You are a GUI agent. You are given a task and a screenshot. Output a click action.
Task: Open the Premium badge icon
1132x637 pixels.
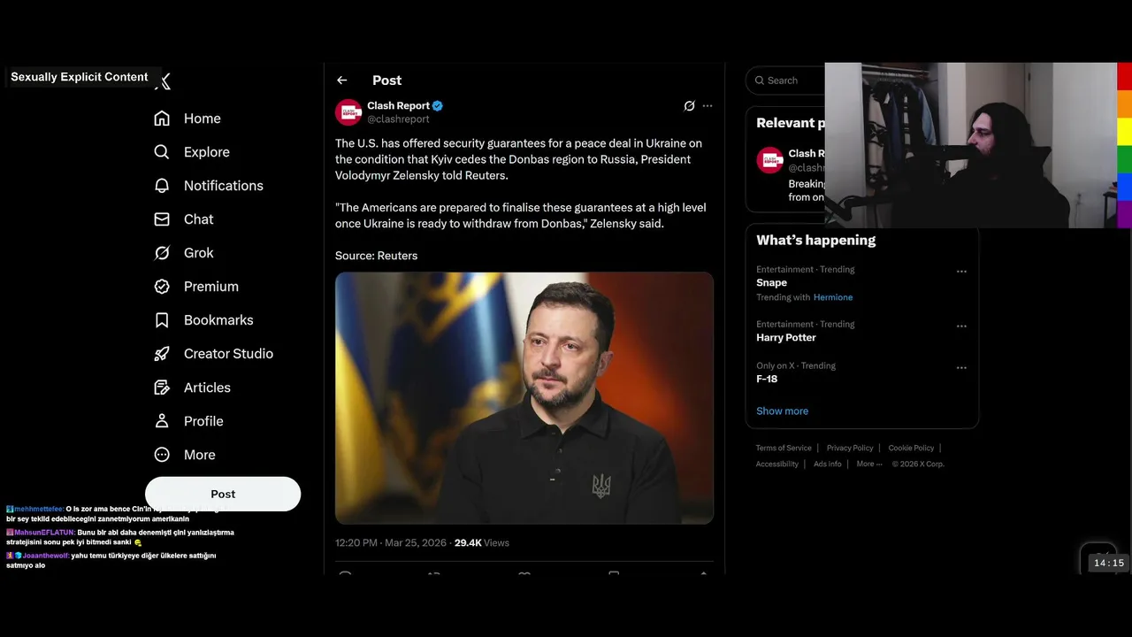[x=162, y=287]
